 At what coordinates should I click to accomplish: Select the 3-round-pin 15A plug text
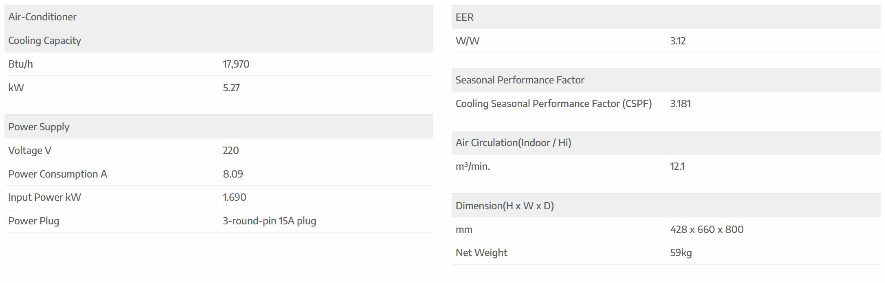[269, 221]
